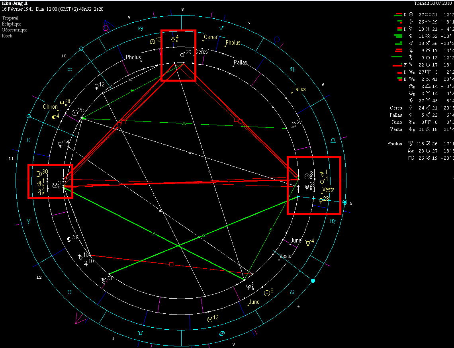Screen dimensions: 454x348
Task: Click the cyan Aquarius glyph on the zodiac ring
Action: click(70, 69)
